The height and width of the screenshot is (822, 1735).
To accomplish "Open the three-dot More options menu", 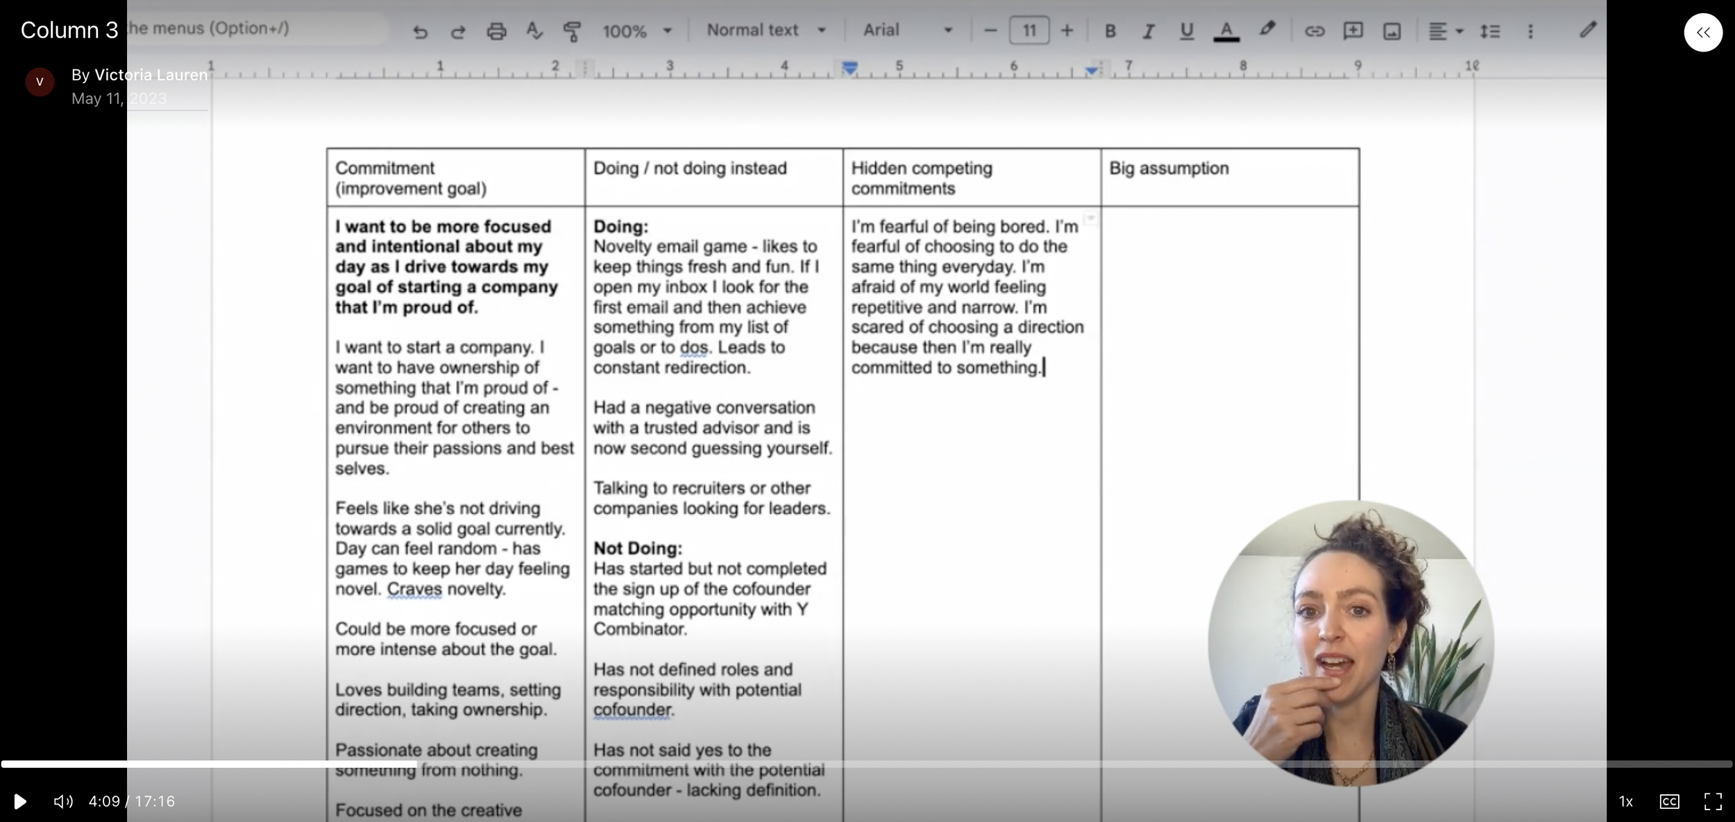I will 1530,31.
